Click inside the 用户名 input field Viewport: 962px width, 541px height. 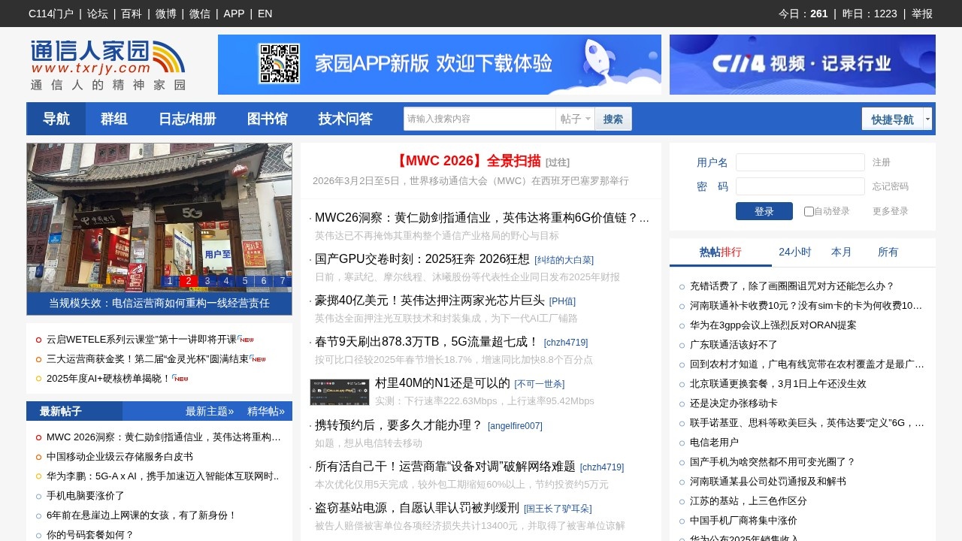click(800, 162)
